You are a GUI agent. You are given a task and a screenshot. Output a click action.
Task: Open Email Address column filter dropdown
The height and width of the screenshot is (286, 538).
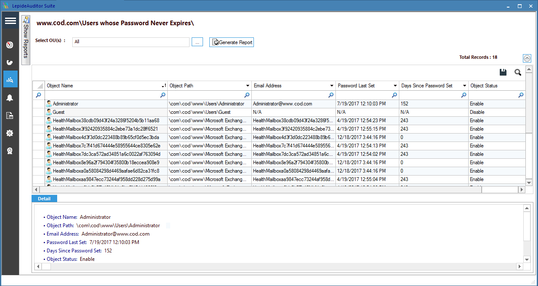tap(331, 86)
